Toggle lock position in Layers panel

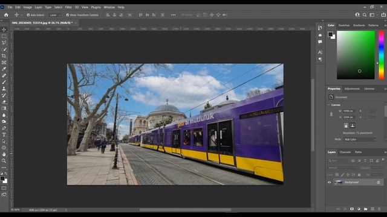pos(348,175)
